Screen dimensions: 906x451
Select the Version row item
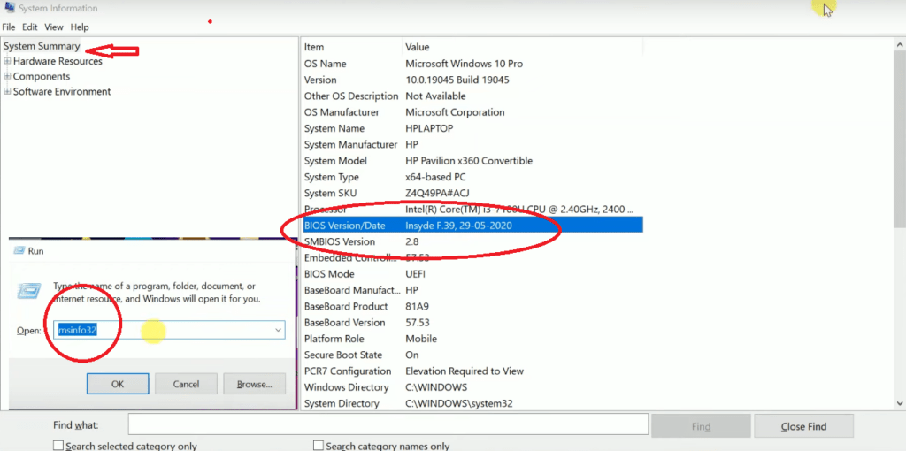click(472, 80)
